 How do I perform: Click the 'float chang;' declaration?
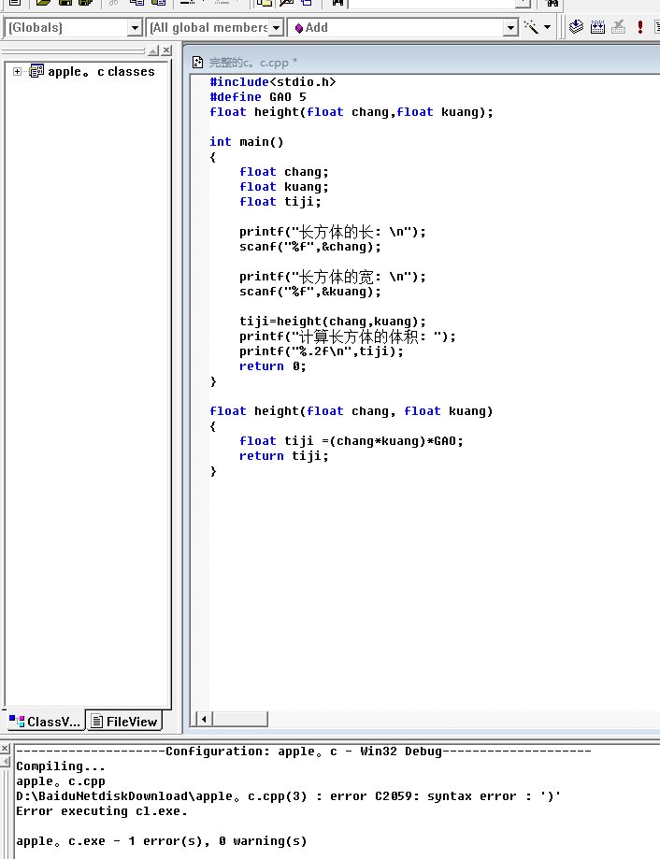click(283, 172)
